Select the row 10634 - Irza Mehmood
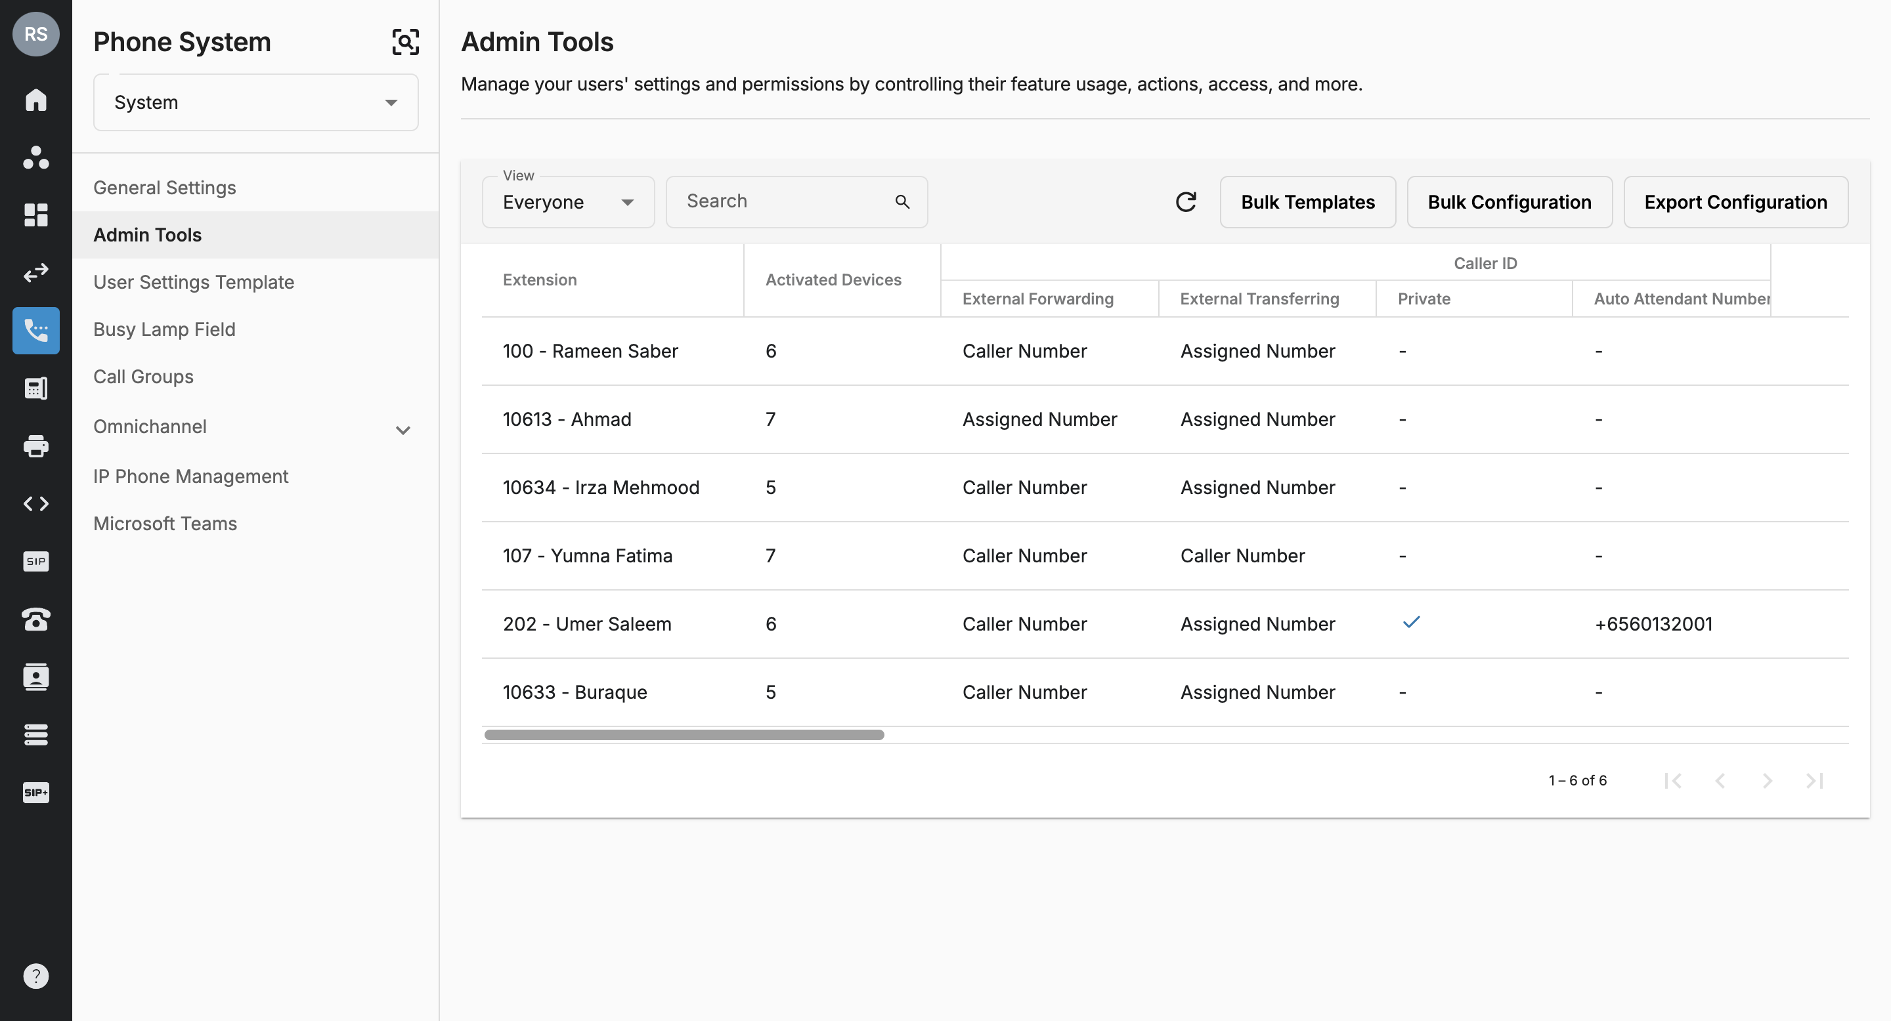The width and height of the screenshot is (1891, 1021). tap(1165, 488)
